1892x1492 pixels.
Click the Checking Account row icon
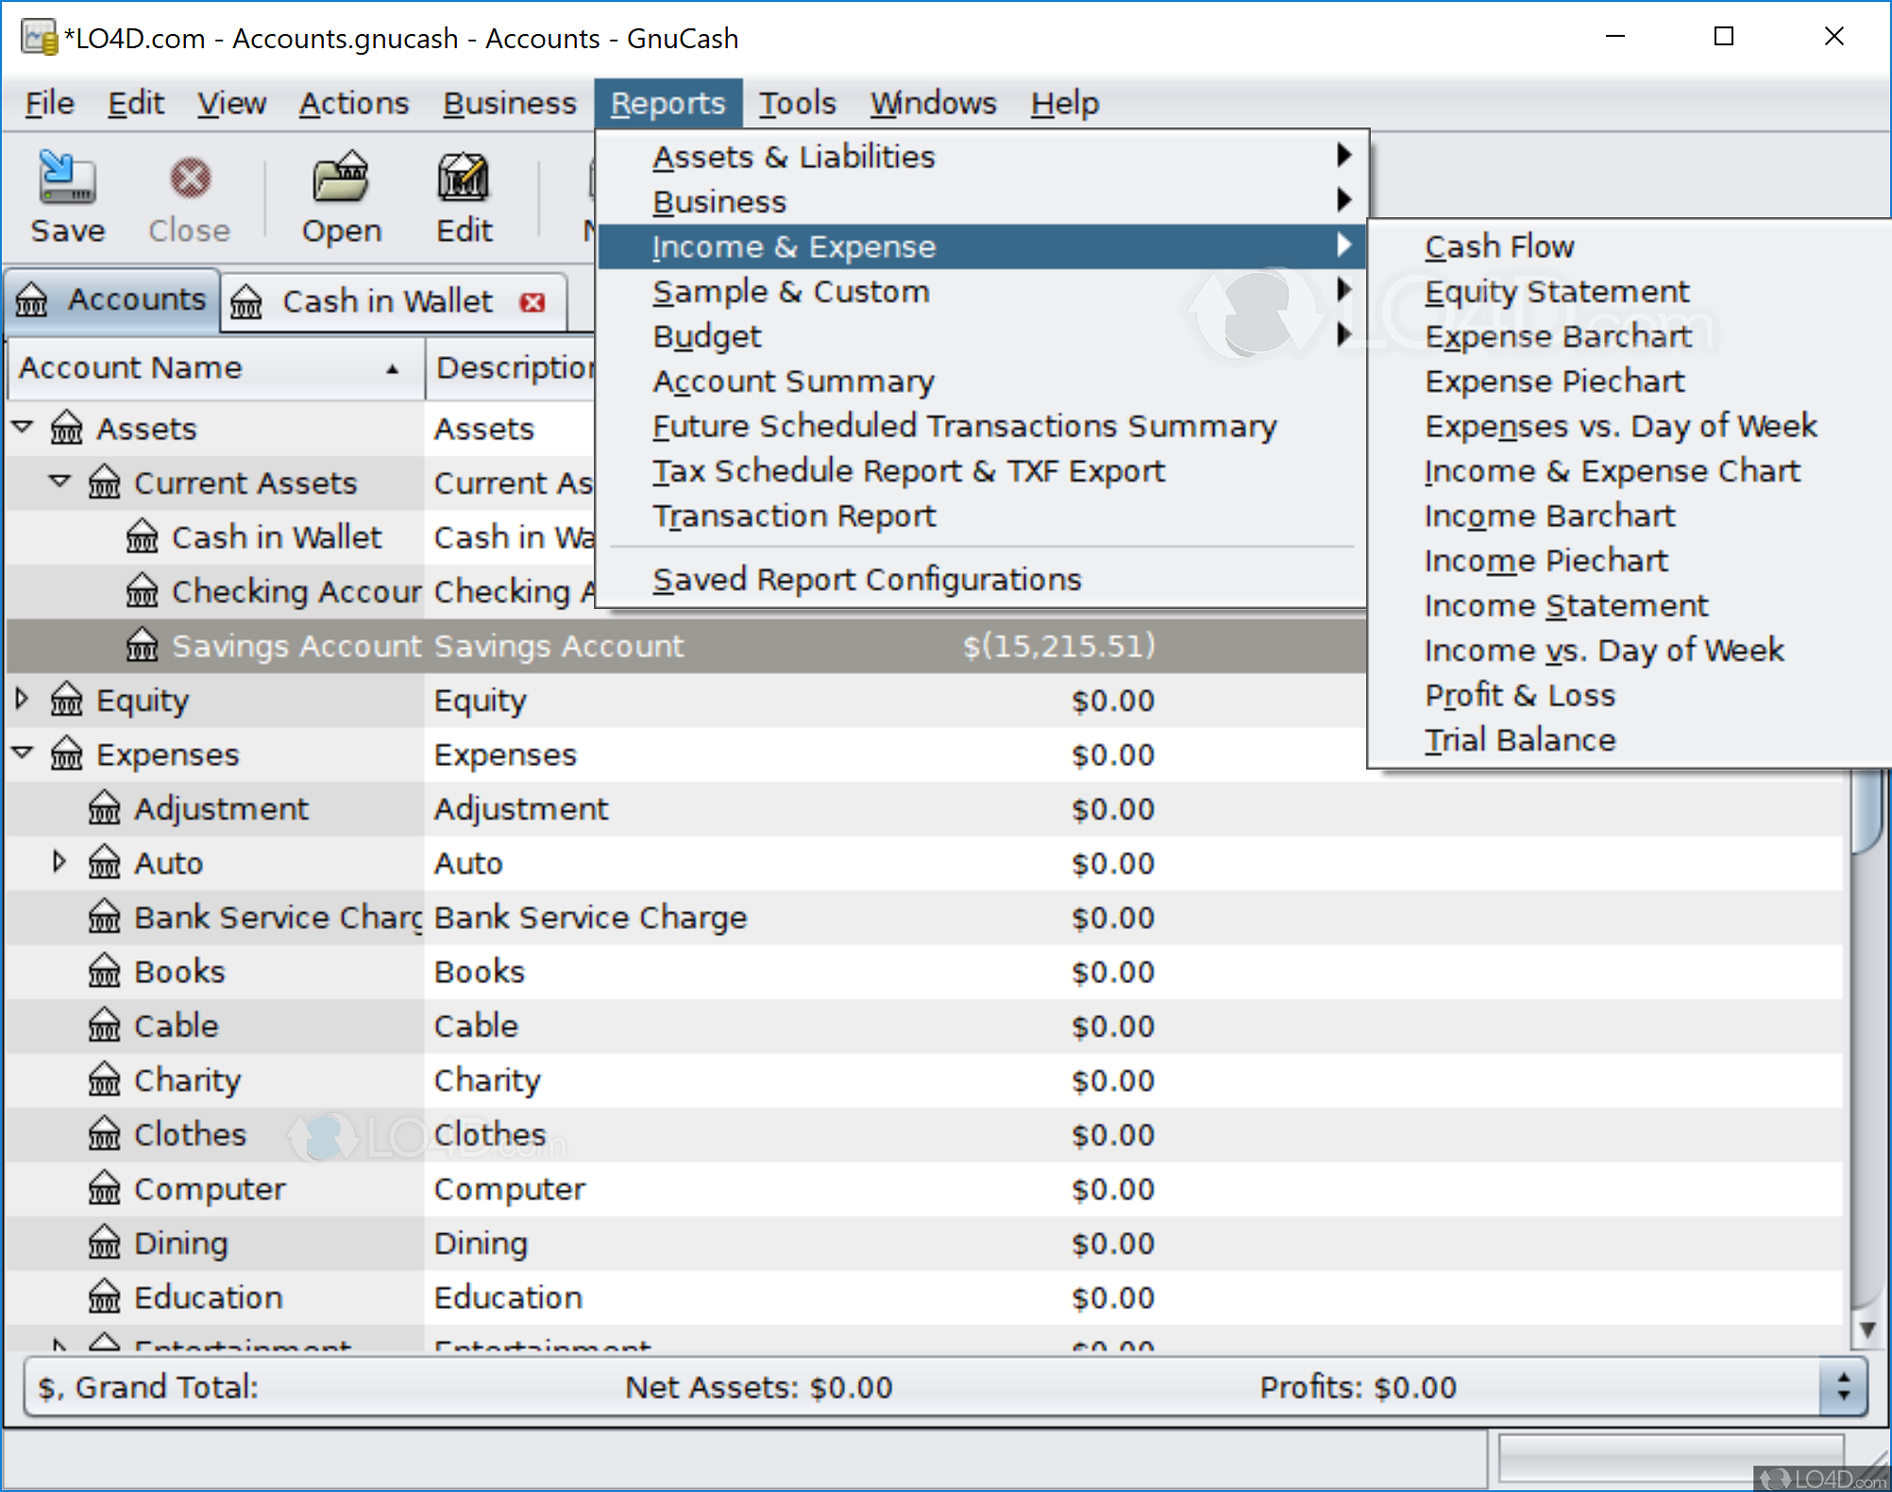point(142,591)
